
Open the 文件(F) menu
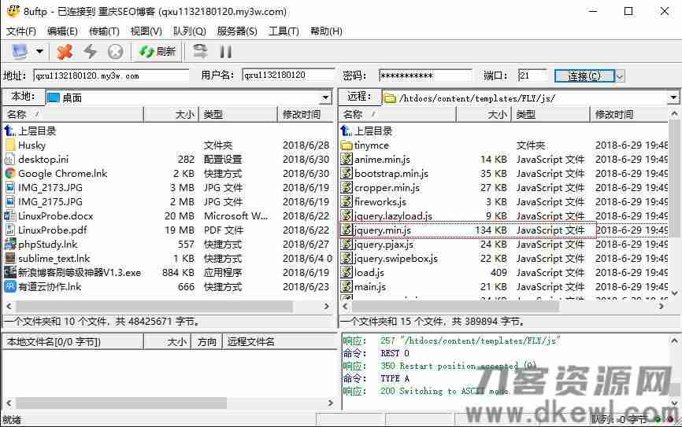[x=21, y=31]
